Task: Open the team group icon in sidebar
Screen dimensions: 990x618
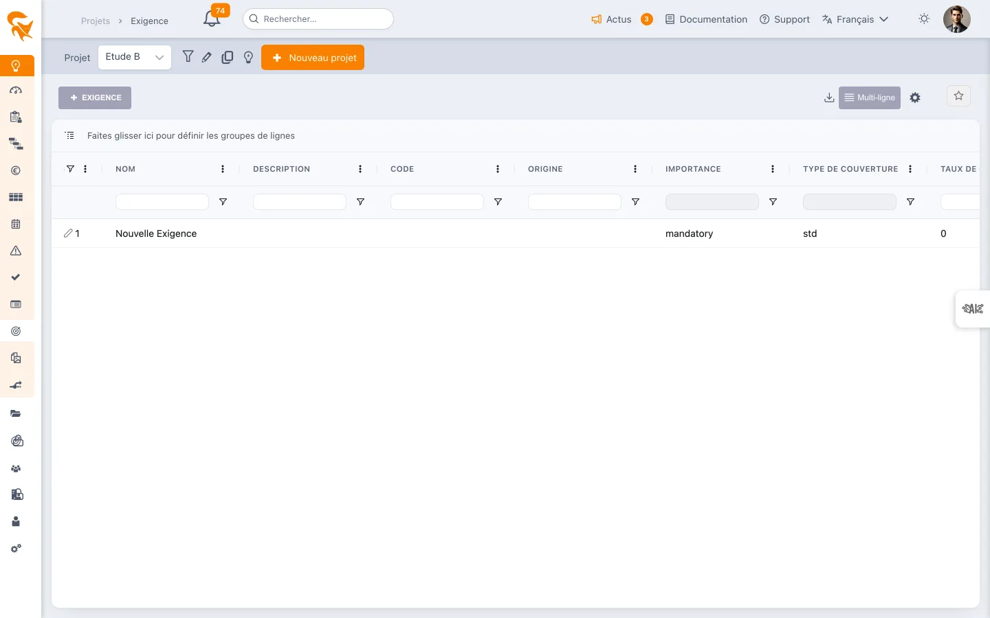Action: [16, 468]
